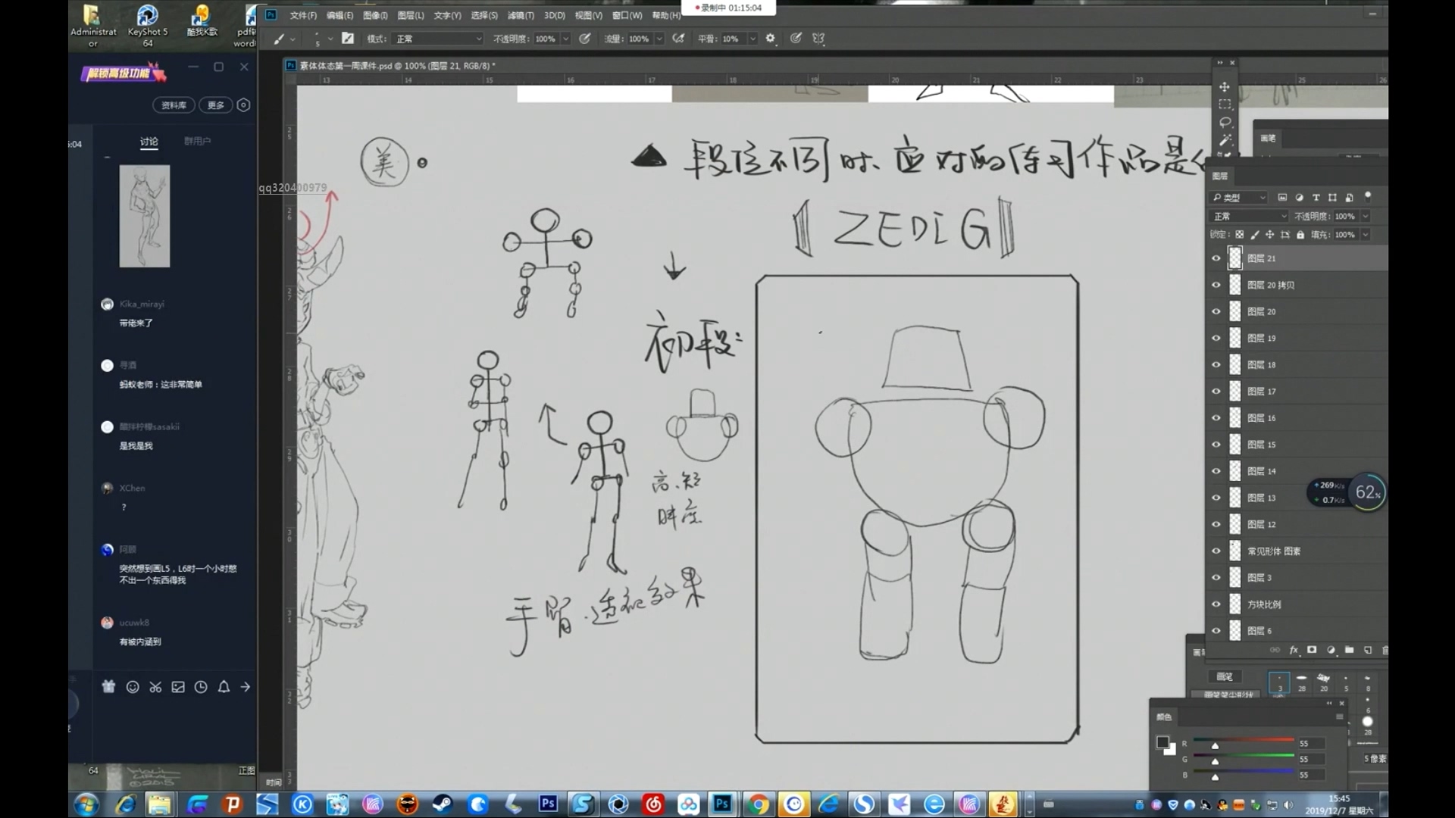Click lock all layer padlock icon
Screen dimensions: 1455x818
click(x=1300, y=235)
